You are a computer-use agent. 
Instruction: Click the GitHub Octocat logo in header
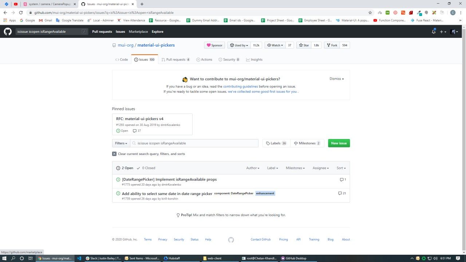8,32
